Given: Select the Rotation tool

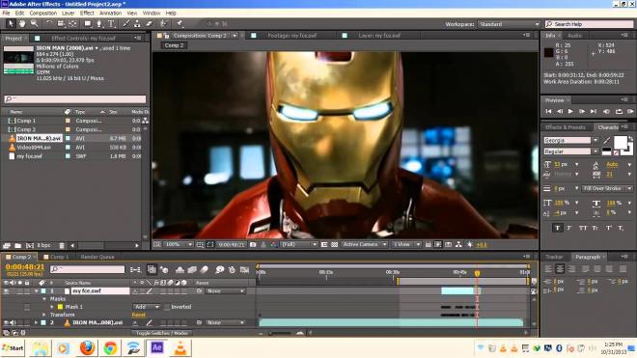Looking at the screenshot, I should point(49,24).
